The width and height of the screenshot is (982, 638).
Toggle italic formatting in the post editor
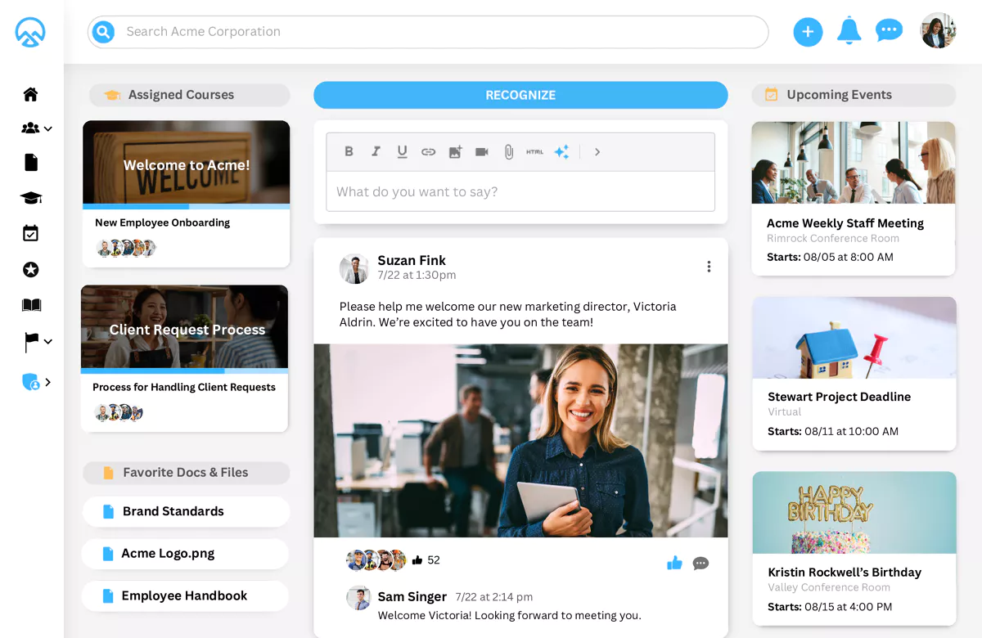376,151
